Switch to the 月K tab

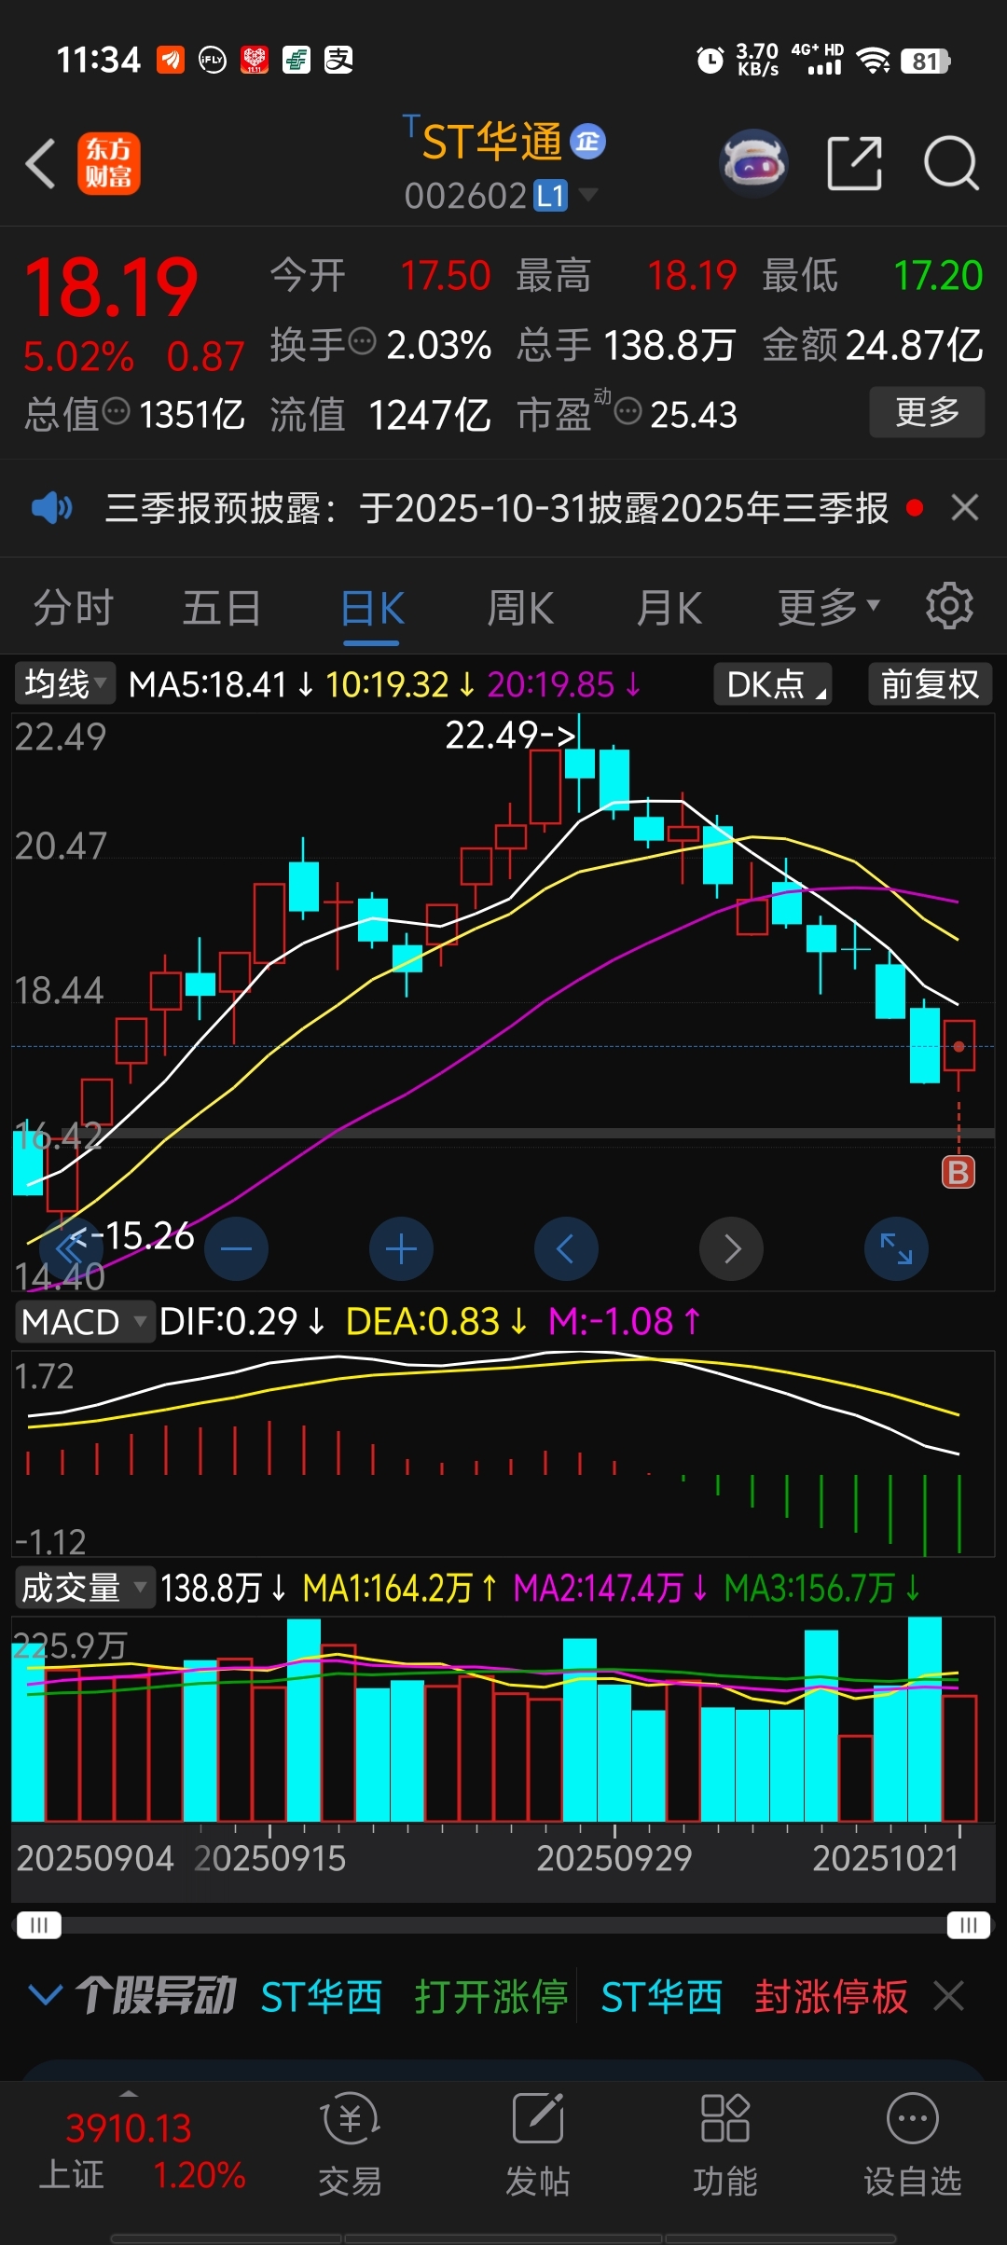click(669, 609)
